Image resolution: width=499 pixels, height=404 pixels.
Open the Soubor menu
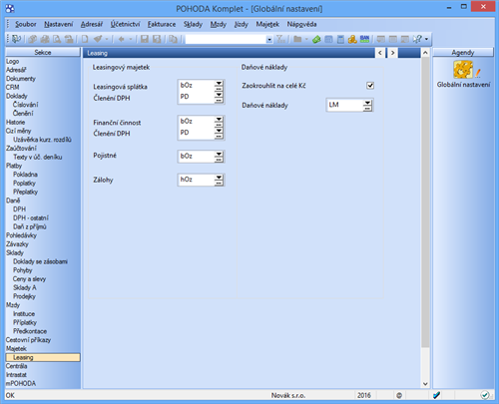point(26,24)
